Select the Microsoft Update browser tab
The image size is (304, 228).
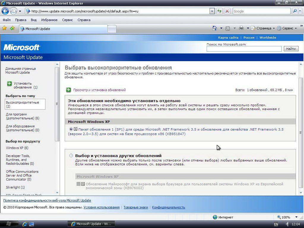point(63,29)
